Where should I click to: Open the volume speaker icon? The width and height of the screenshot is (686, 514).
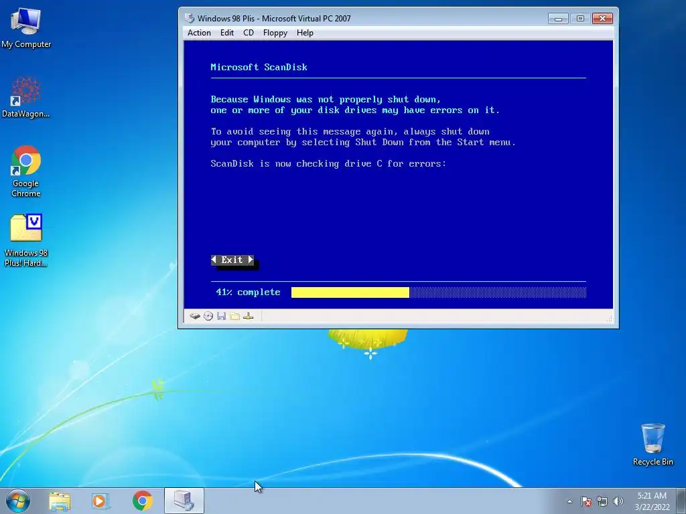[618, 501]
